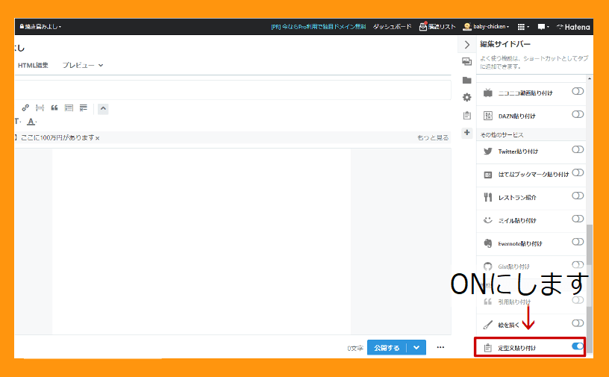Turn off the 定型文貼り付け toggle
Screen dimensions: 609x377
[x=578, y=346]
